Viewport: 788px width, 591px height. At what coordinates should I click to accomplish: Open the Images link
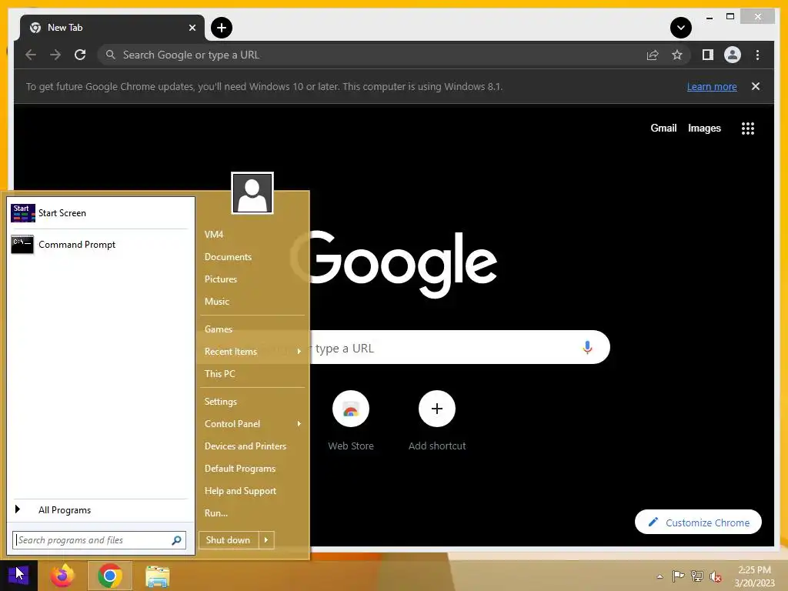(x=704, y=129)
